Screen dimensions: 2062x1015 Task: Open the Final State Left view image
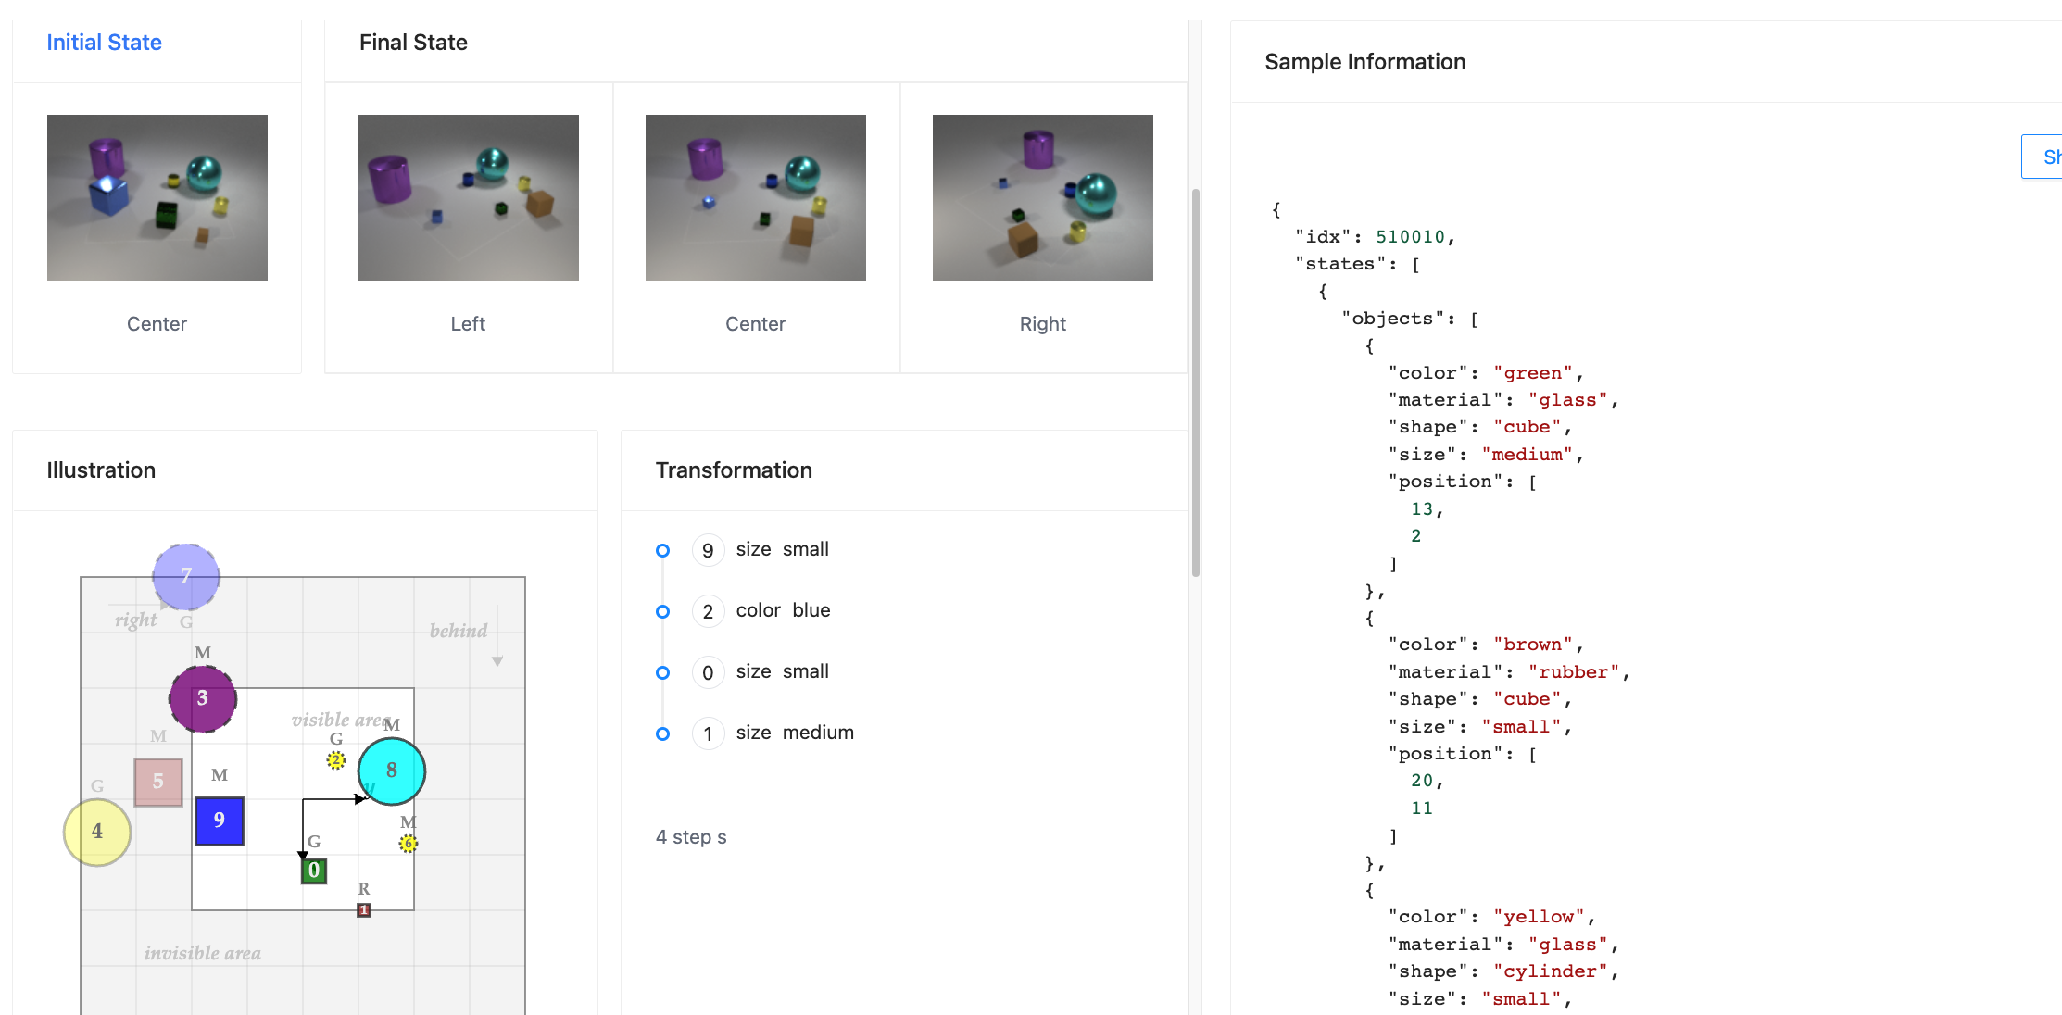pos(468,197)
